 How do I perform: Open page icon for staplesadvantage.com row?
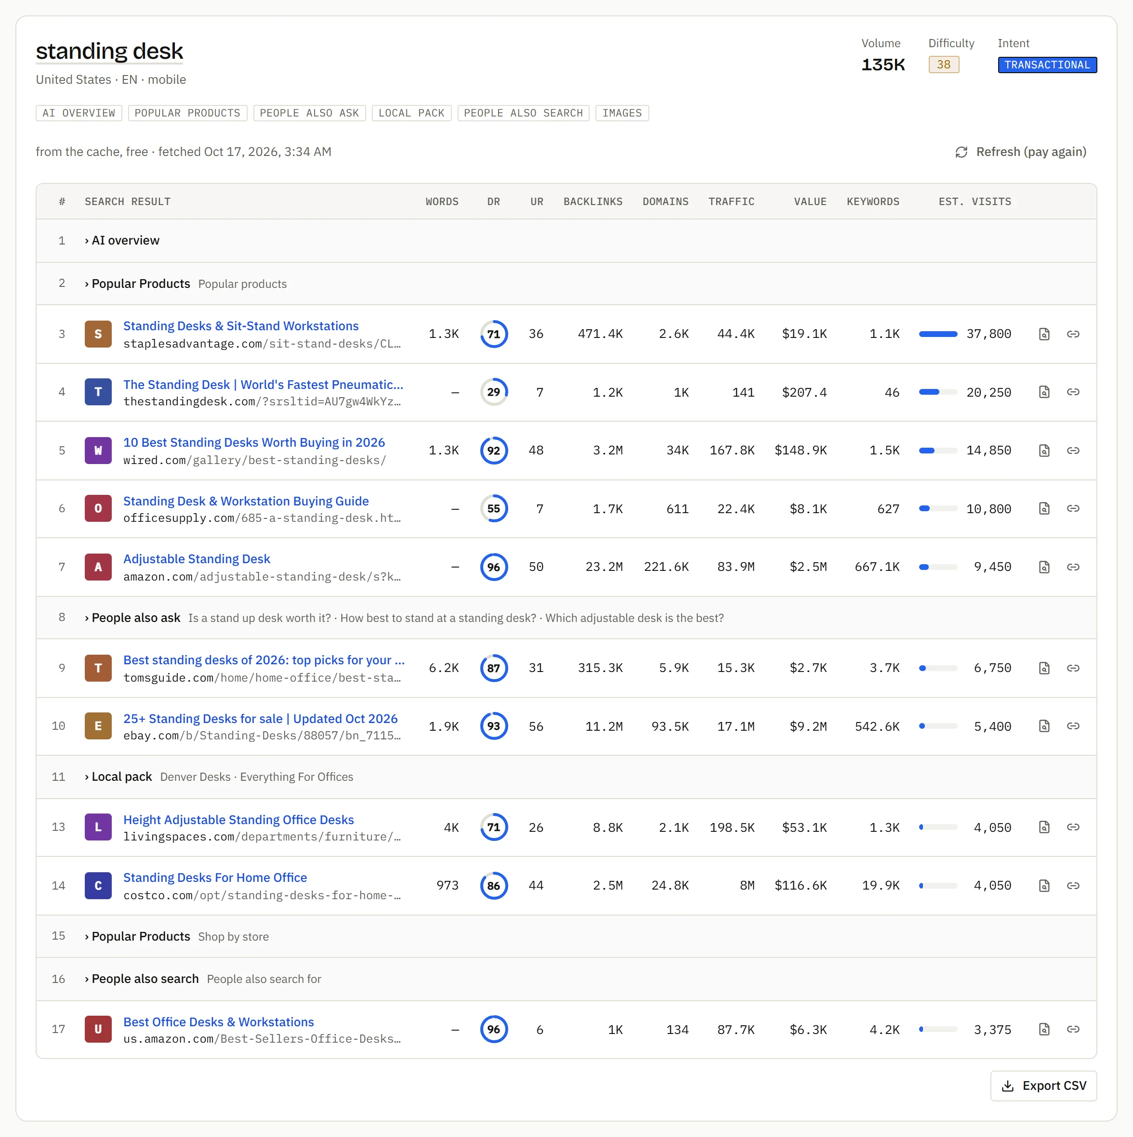coord(1044,334)
